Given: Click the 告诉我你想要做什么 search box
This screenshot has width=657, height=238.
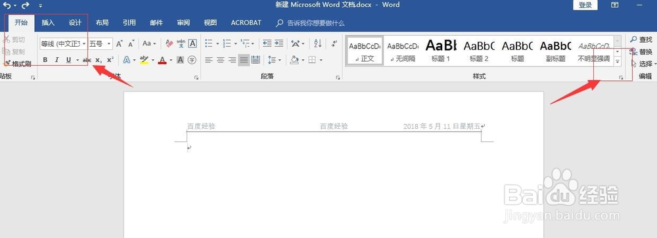Looking at the screenshot, I should (x=311, y=23).
